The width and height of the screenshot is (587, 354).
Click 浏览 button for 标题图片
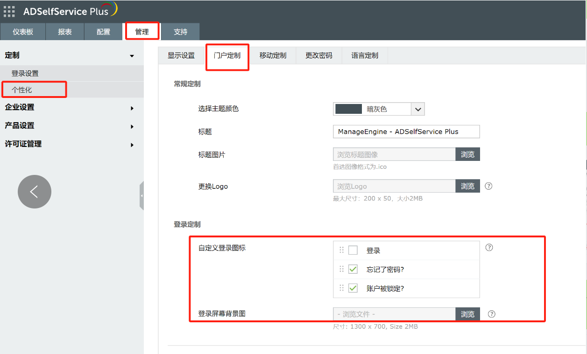(467, 154)
